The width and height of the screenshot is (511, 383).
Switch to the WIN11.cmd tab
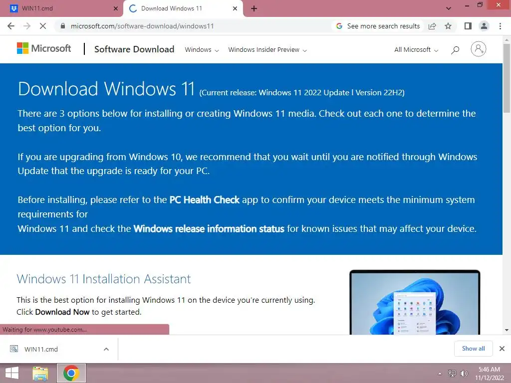61,8
